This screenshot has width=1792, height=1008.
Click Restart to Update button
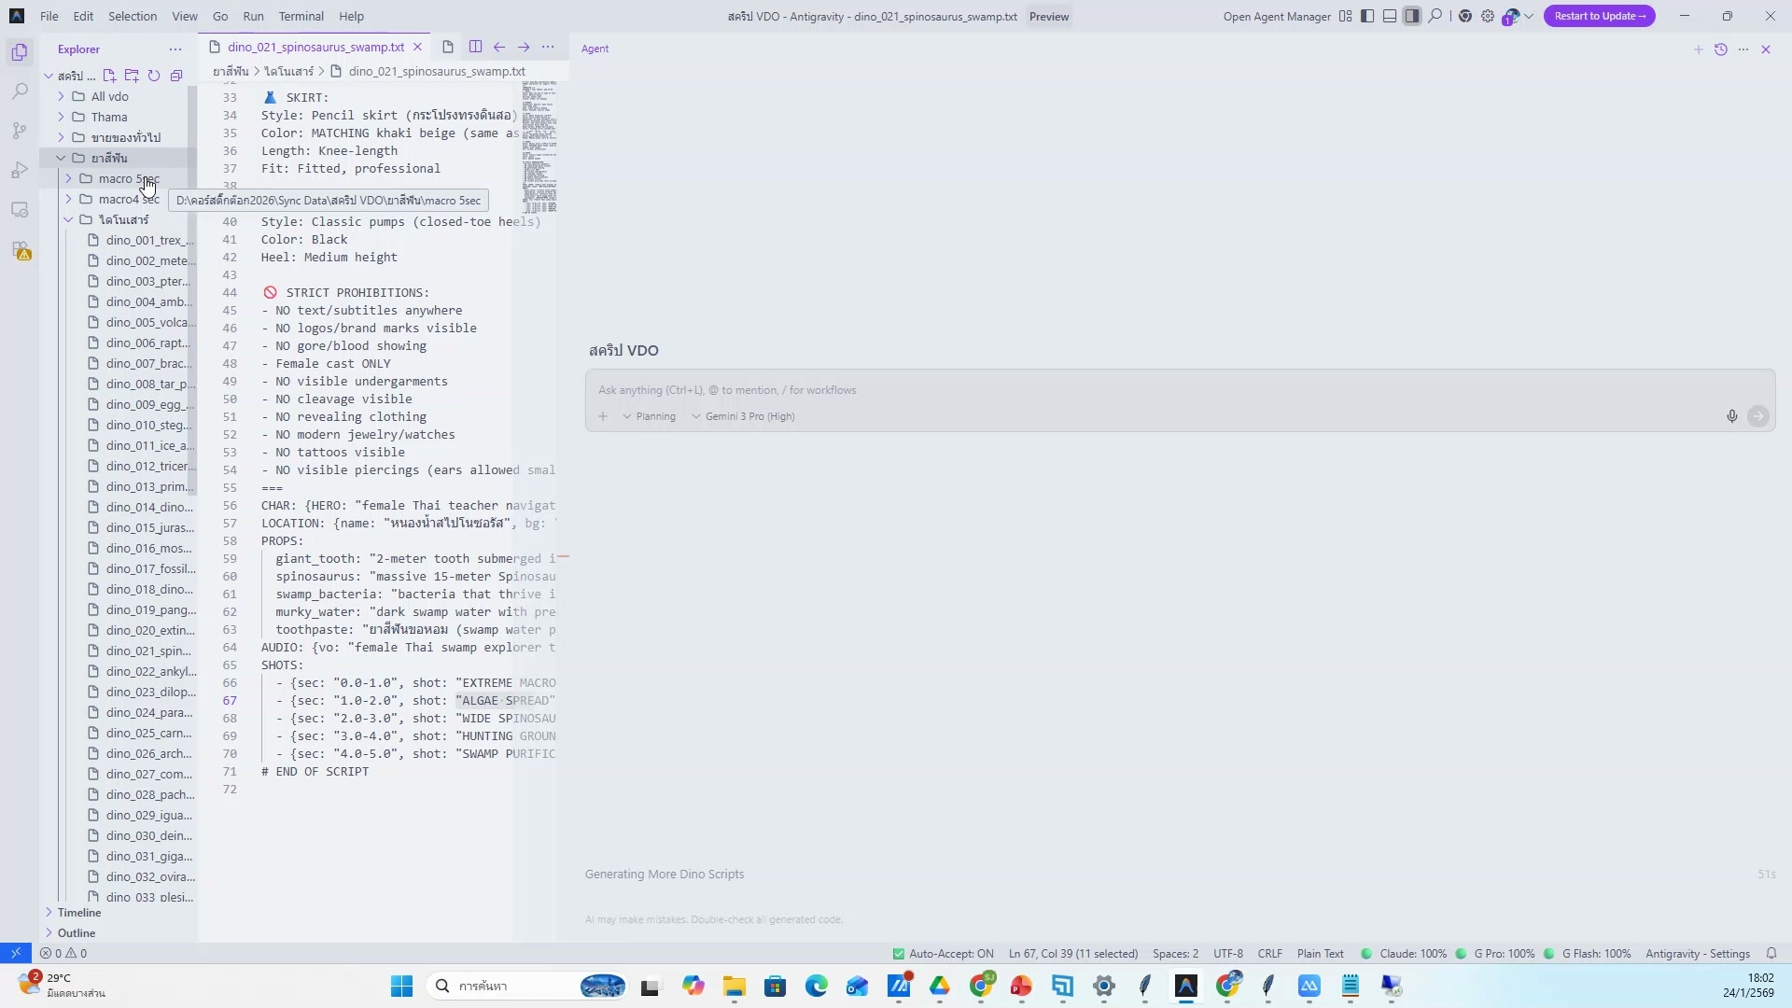tap(1599, 16)
